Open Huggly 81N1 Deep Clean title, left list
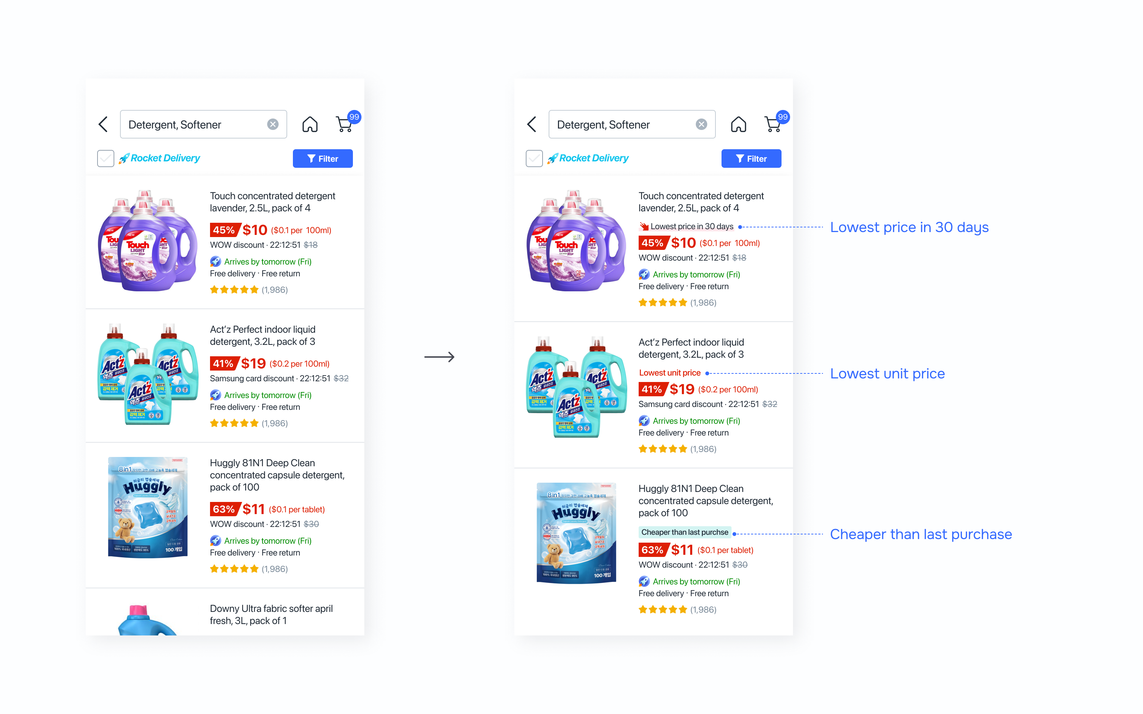This screenshot has width=1143, height=714. pos(277,475)
